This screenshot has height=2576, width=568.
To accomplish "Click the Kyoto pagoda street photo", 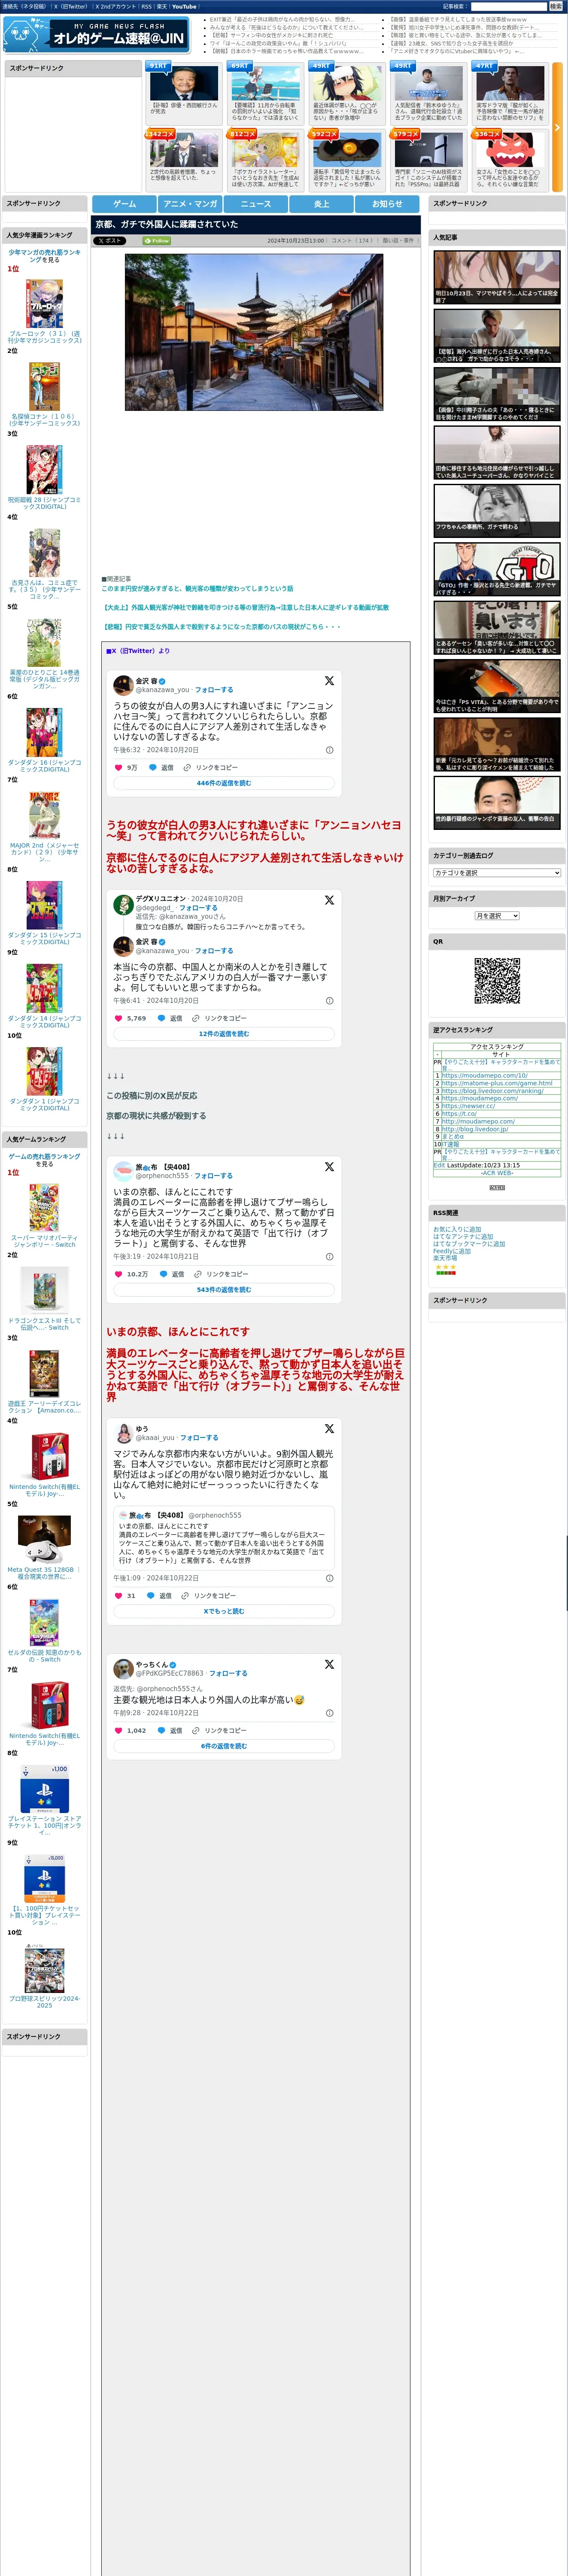I will (x=254, y=332).
